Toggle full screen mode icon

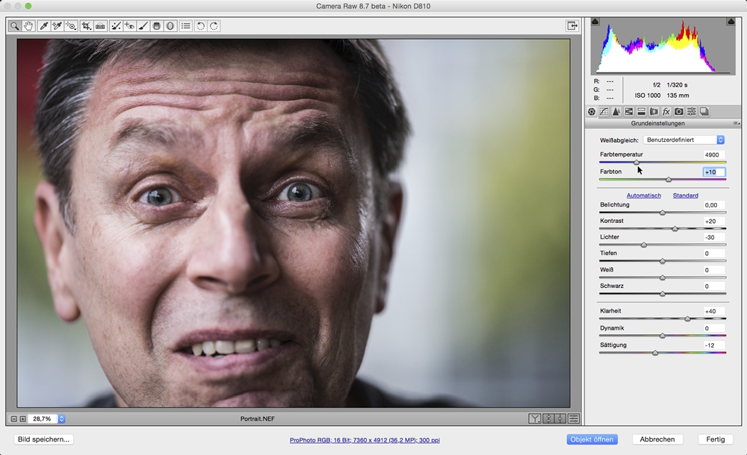click(572, 26)
